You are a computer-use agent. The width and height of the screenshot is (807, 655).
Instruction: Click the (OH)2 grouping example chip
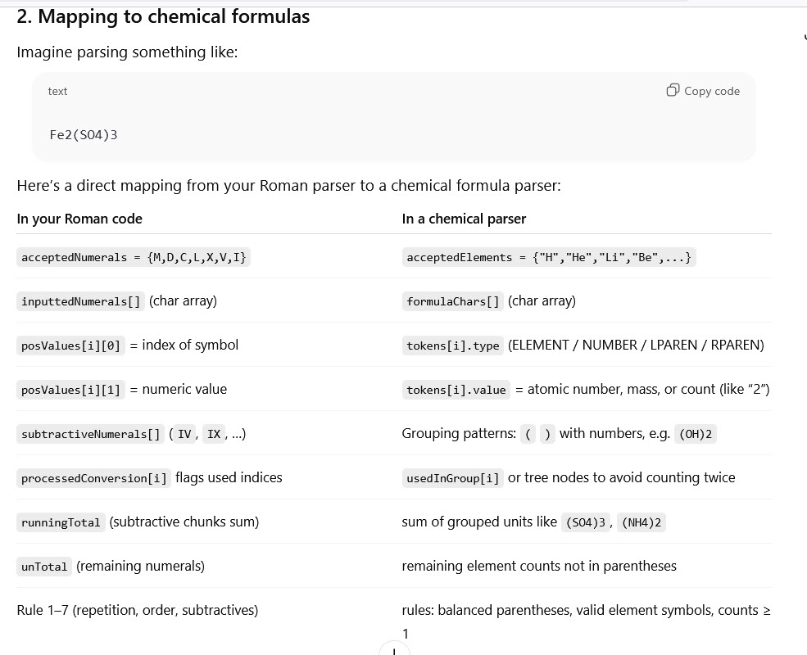click(696, 434)
